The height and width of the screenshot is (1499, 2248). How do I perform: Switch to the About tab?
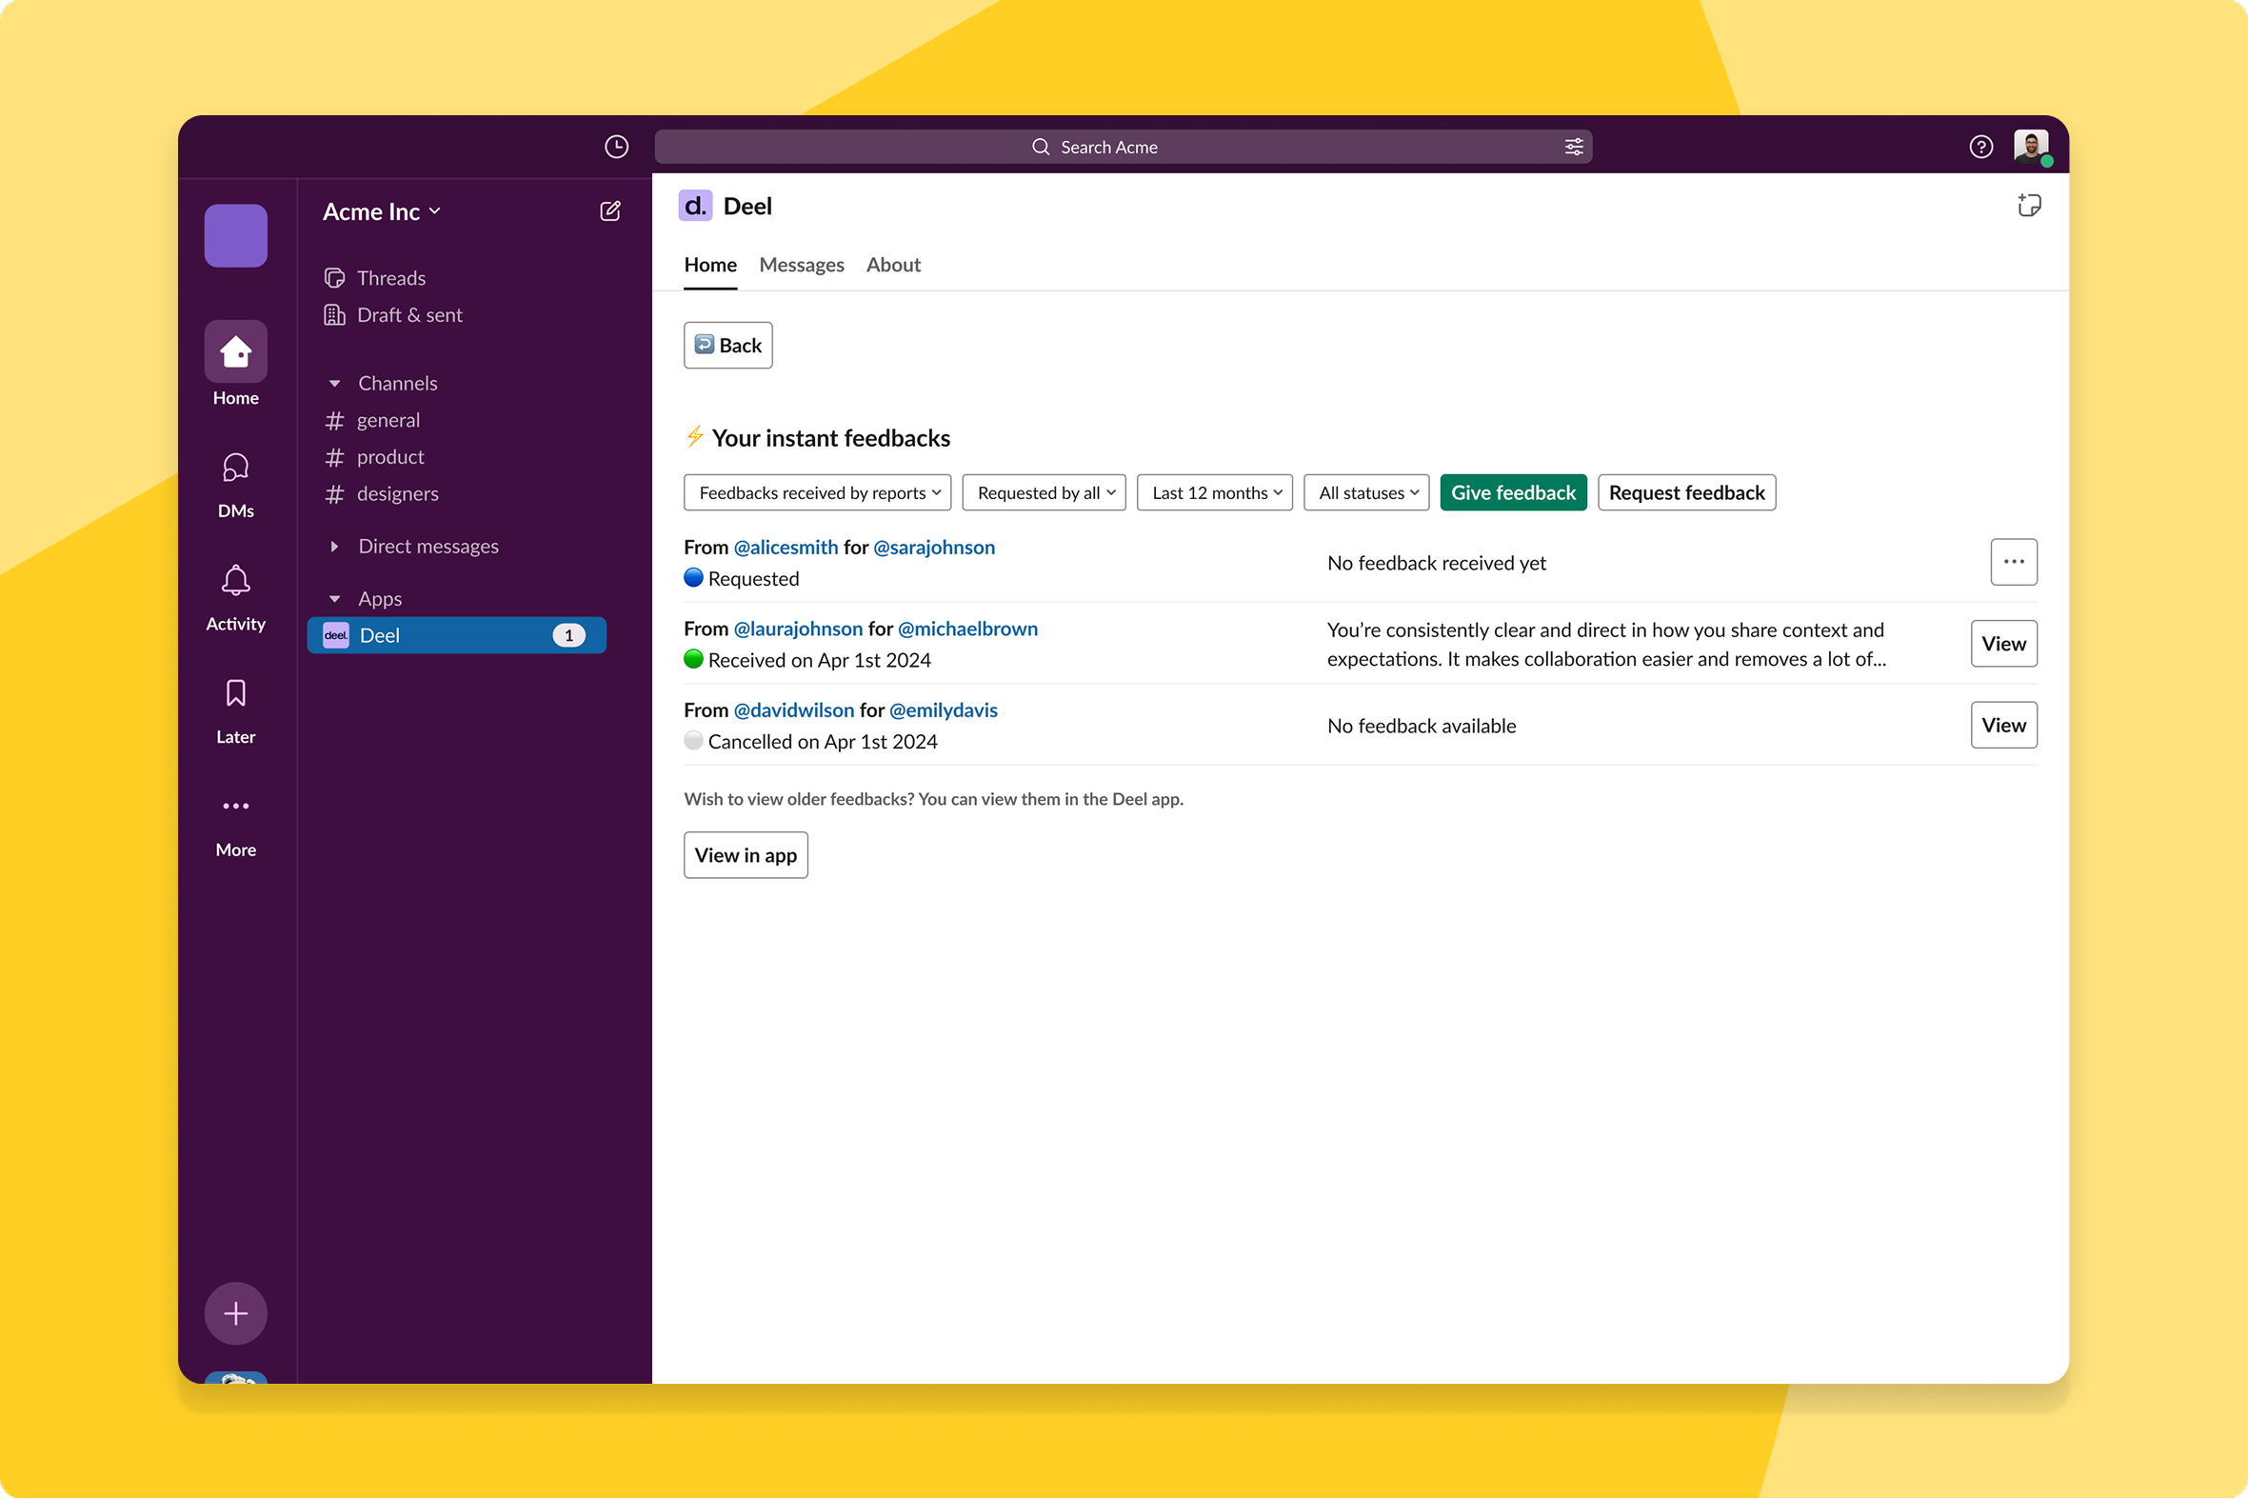(x=893, y=265)
